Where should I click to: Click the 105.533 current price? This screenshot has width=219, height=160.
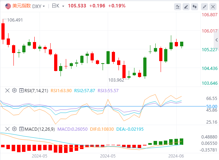coord(77,6)
